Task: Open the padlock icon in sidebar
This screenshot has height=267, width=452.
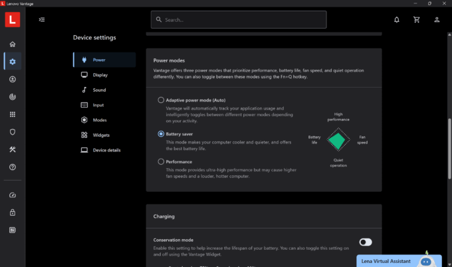Action: click(x=13, y=213)
